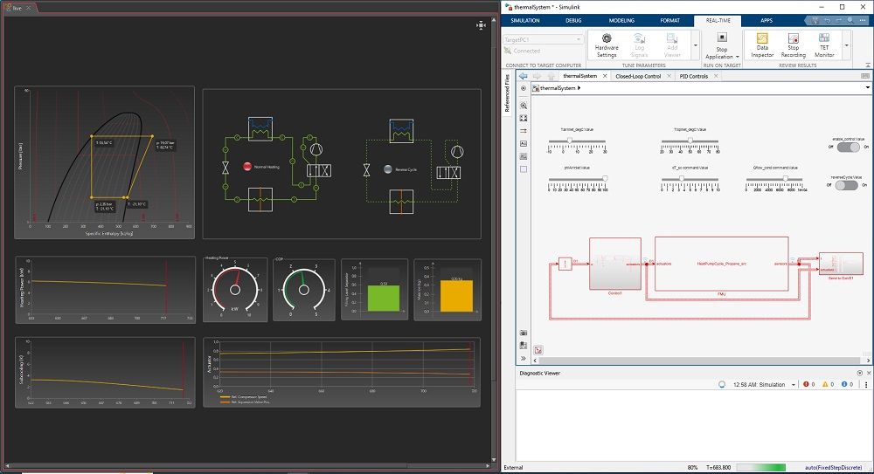The height and width of the screenshot is (474, 874).
Task: Expand the Tune Parameters gallery arrow
Action: (695, 45)
